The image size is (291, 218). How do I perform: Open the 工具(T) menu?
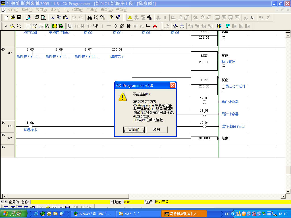[x=92, y=10]
